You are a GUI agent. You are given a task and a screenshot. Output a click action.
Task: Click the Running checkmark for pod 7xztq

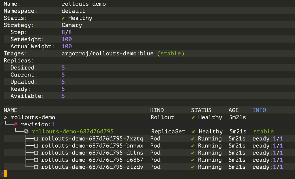click(x=193, y=139)
